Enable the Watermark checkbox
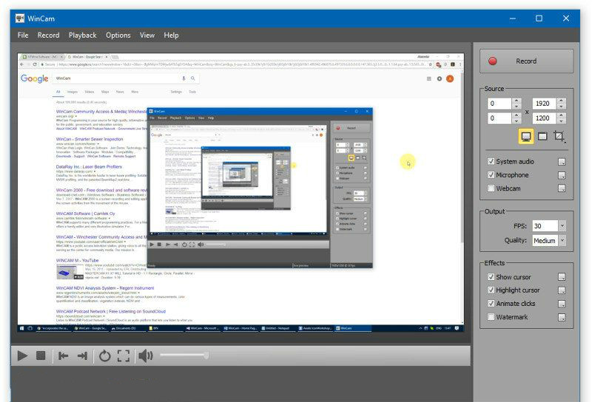The image size is (592, 402). coord(491,317)
